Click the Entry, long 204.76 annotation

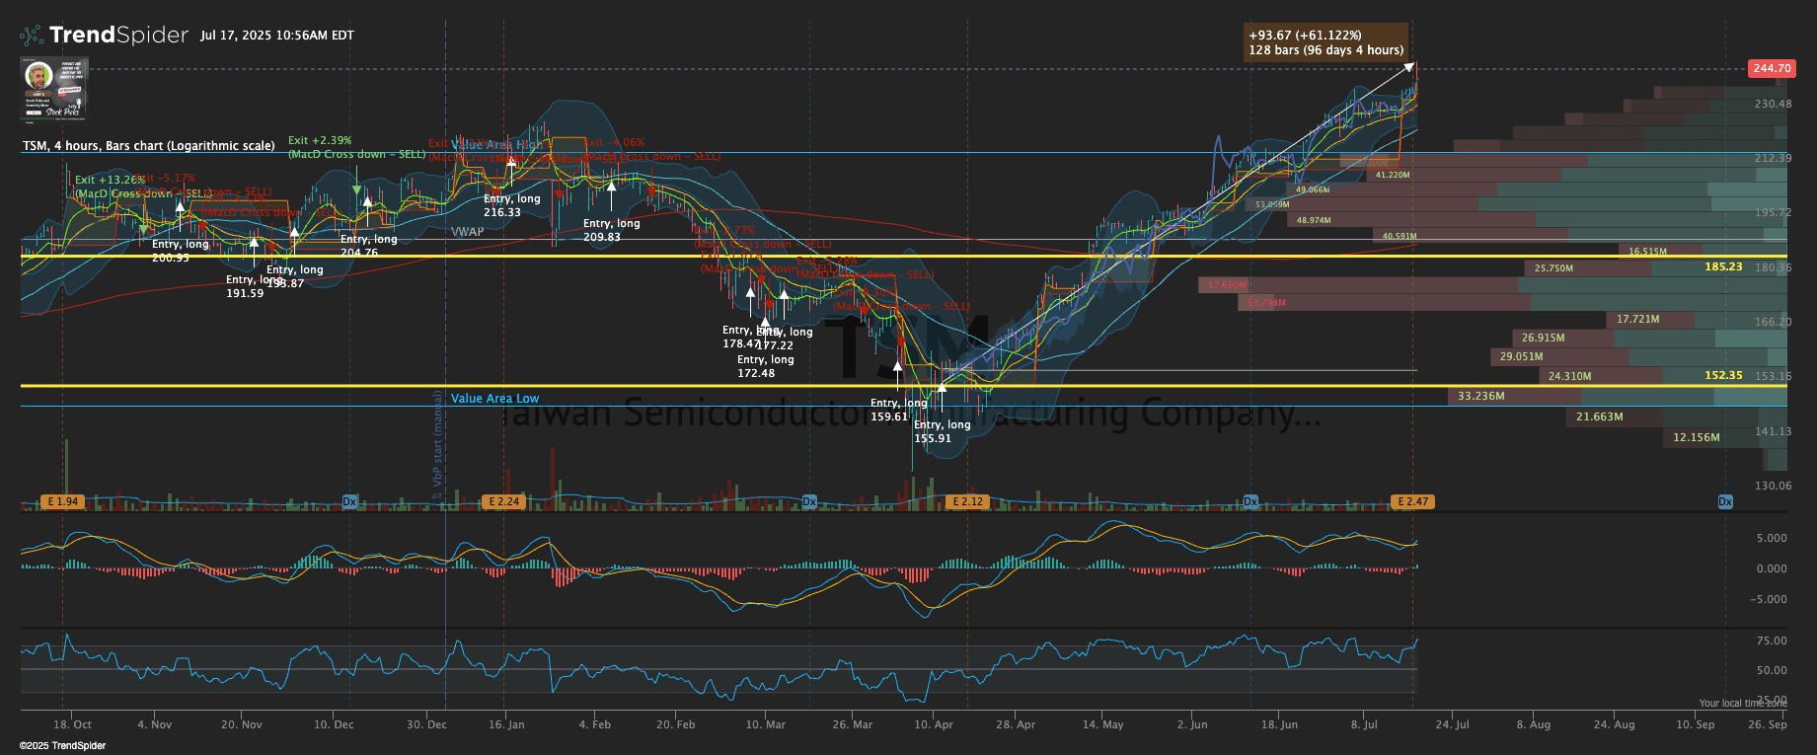(369, 246)
